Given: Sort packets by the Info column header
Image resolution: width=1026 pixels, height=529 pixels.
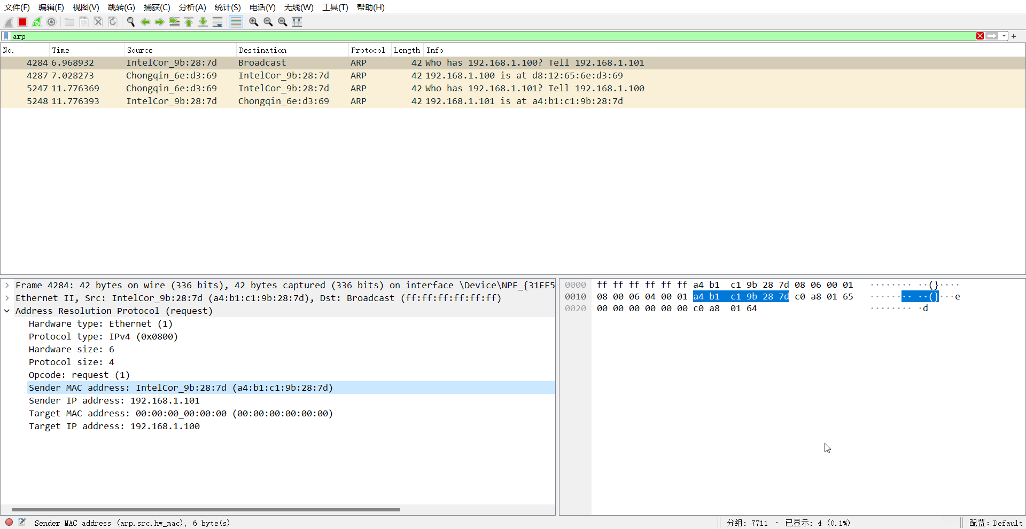Looking at the screenshot, I should (724, 50).
